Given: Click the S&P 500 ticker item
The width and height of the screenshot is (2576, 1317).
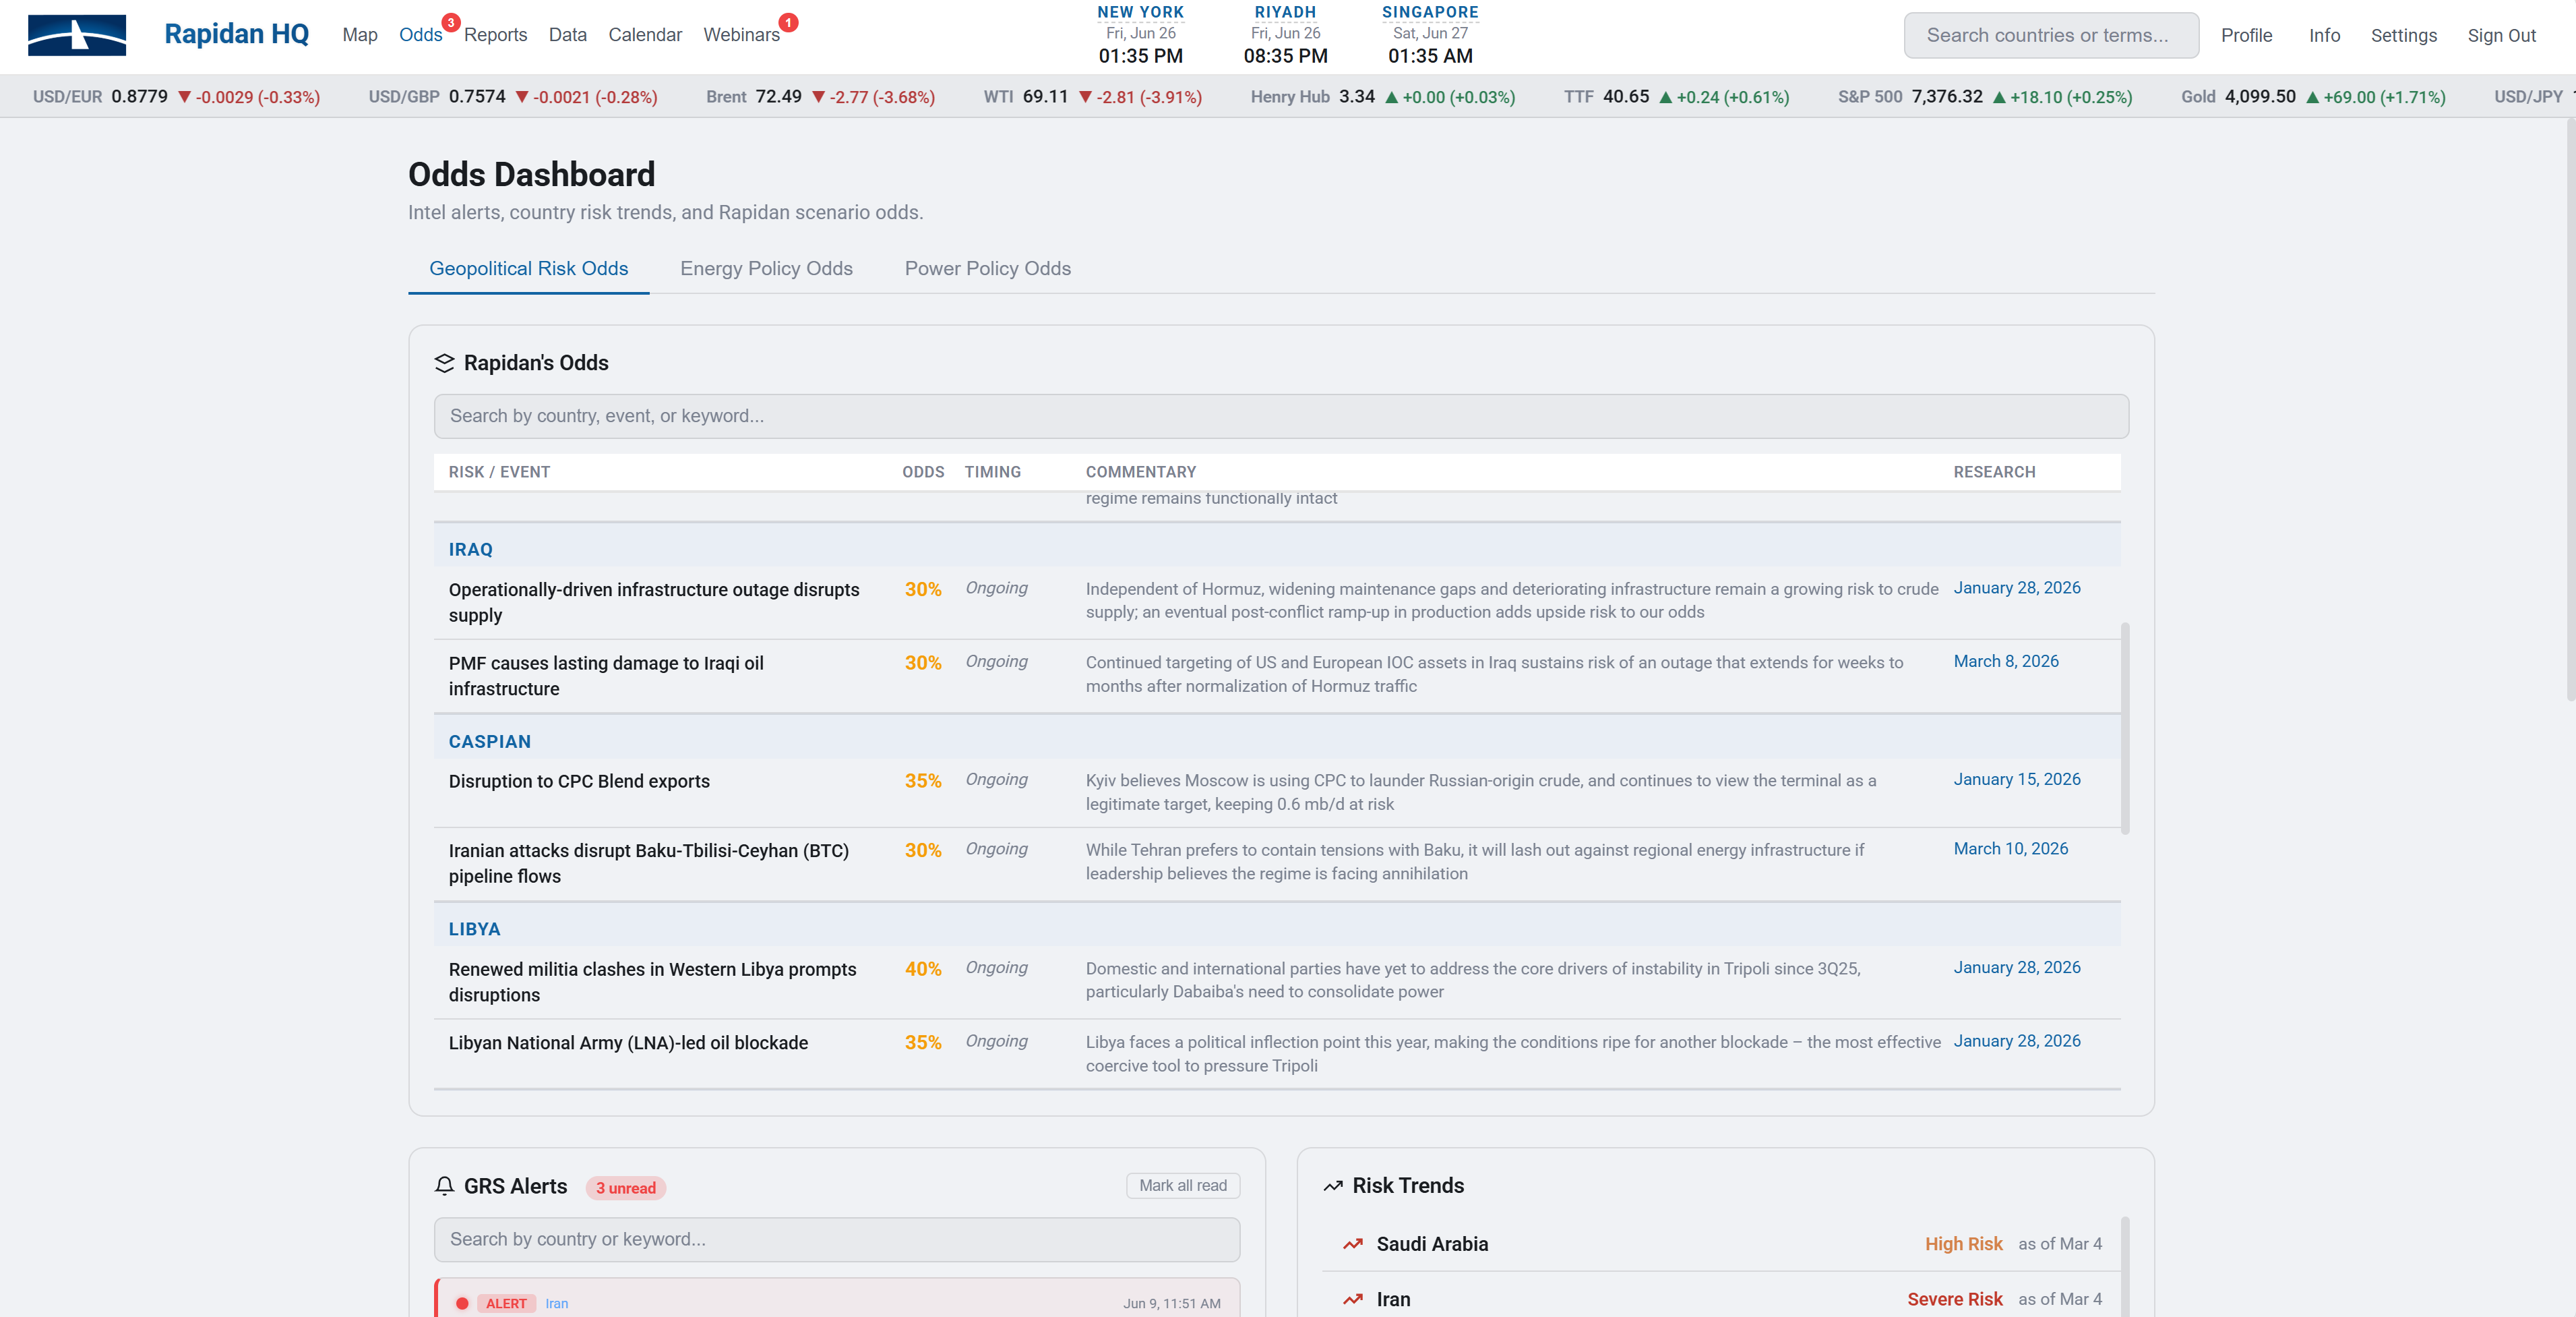Looking at the screenshot, I should pos(1985,97).
